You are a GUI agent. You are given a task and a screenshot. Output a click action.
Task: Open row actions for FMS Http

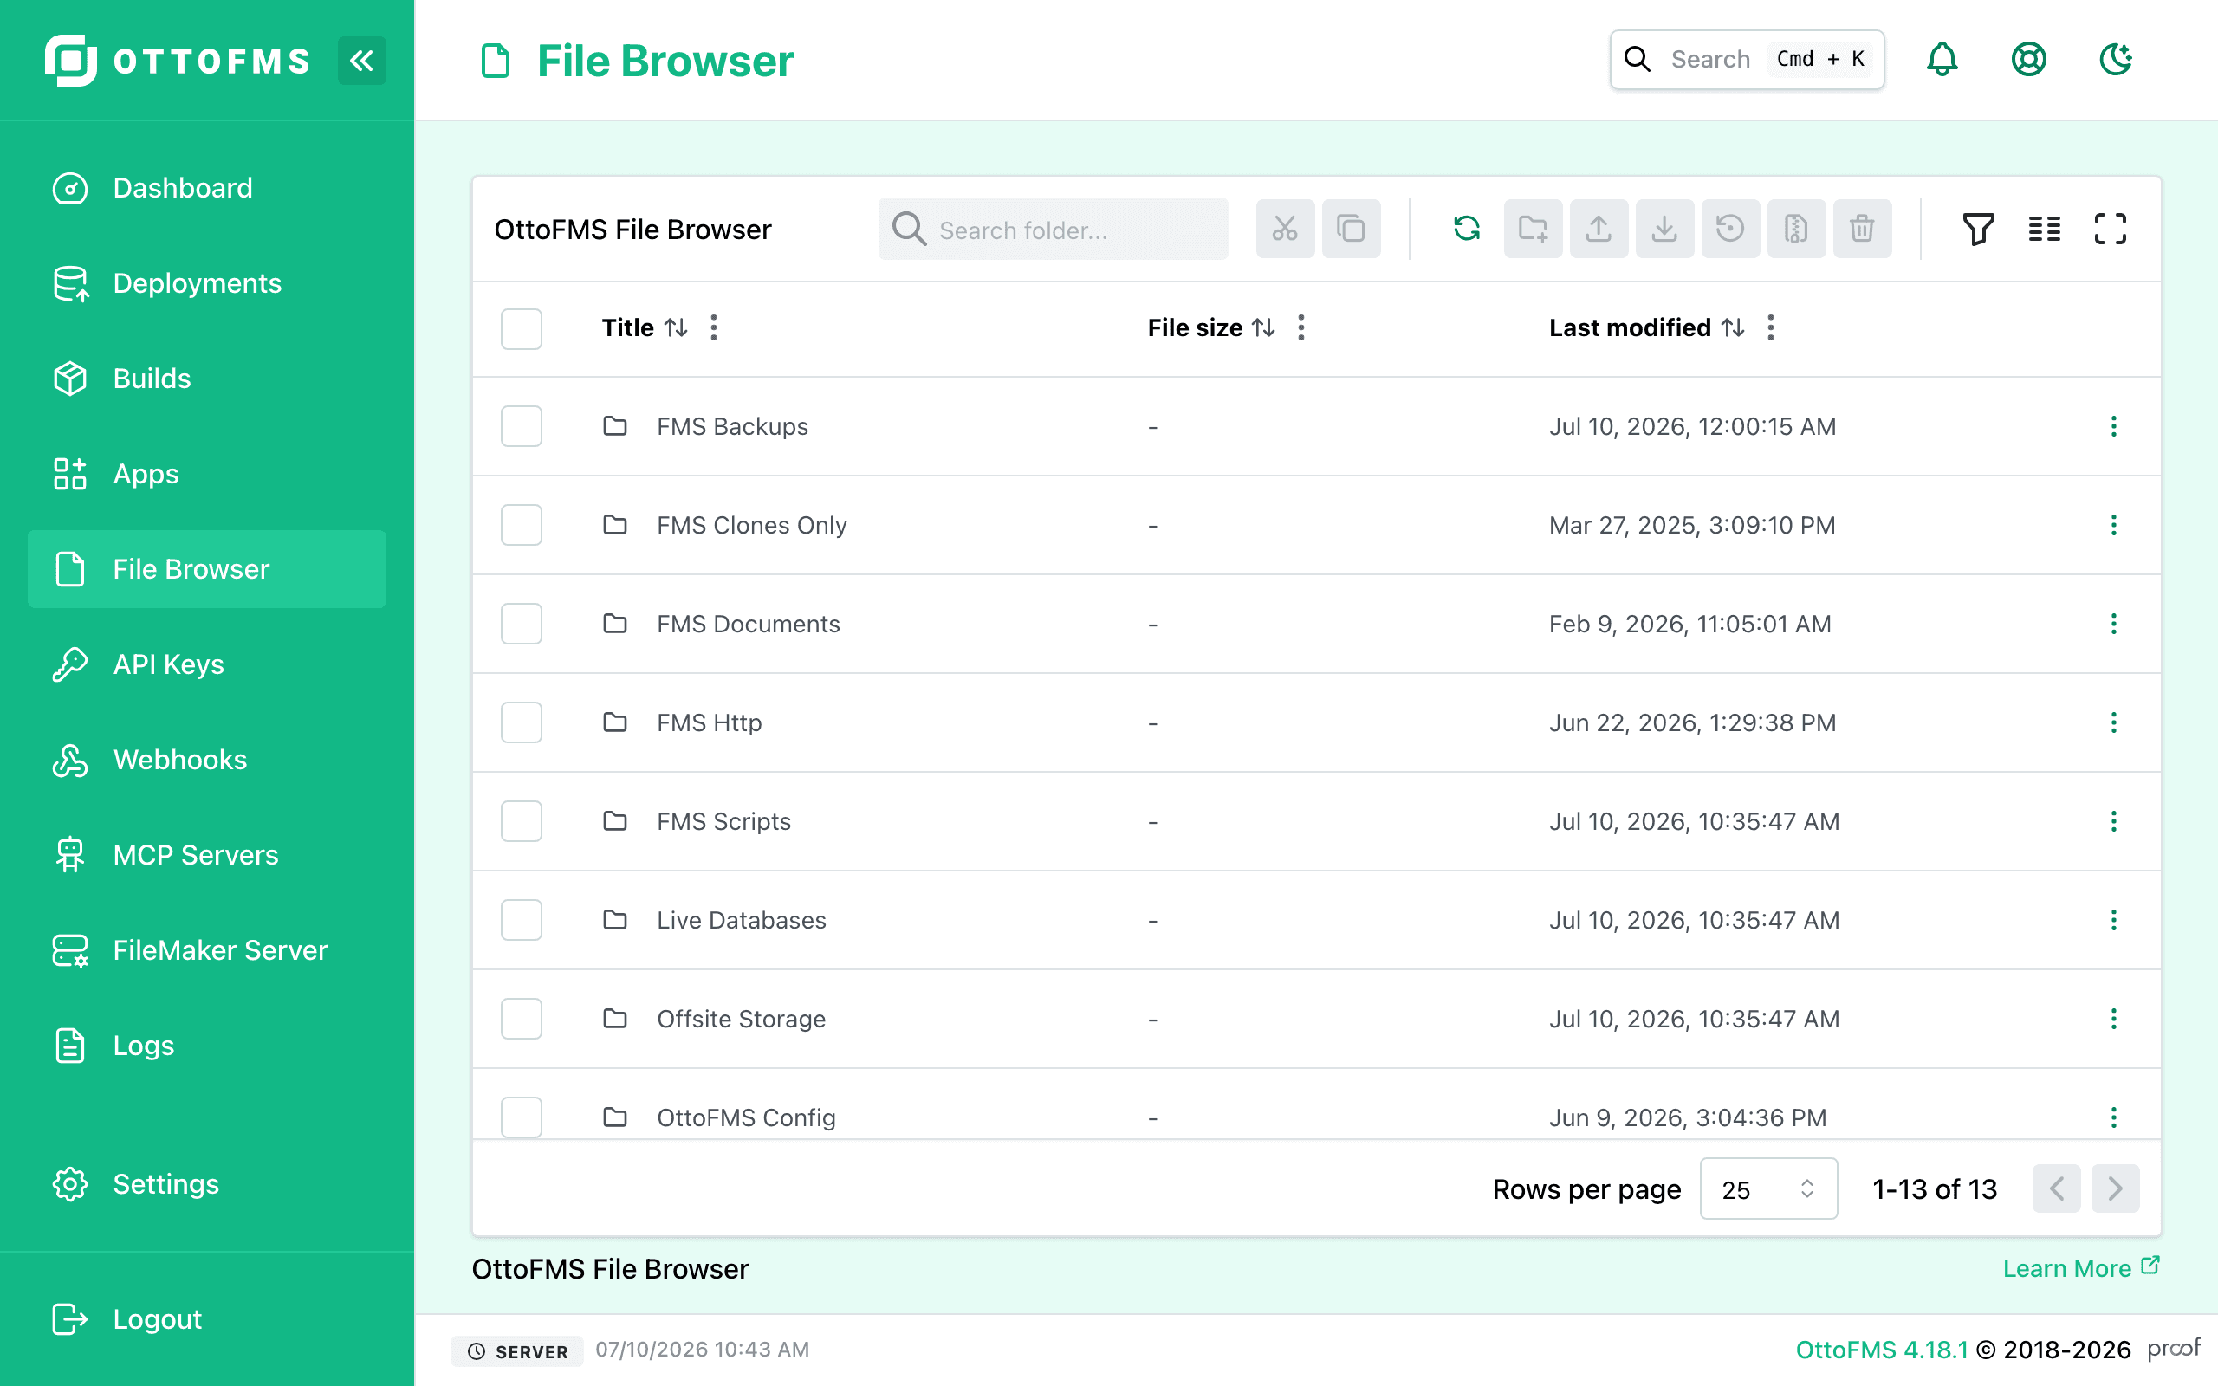2113,723
